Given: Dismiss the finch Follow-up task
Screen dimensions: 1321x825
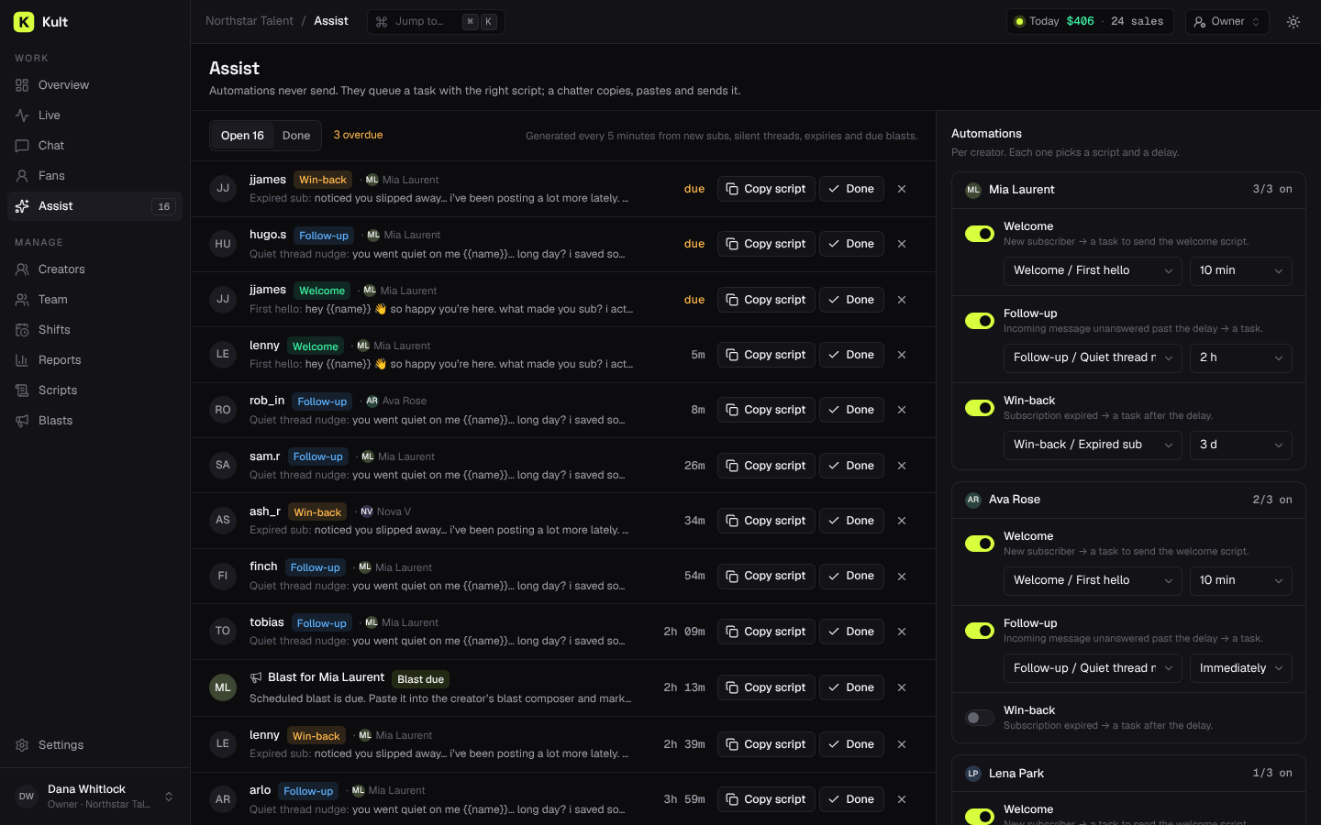Looking at the screenshot, I should (x=902, y=577).
